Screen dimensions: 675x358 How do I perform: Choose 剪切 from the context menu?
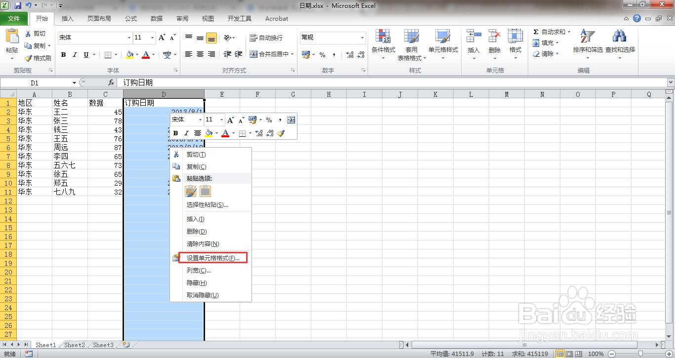click(211, 155)
